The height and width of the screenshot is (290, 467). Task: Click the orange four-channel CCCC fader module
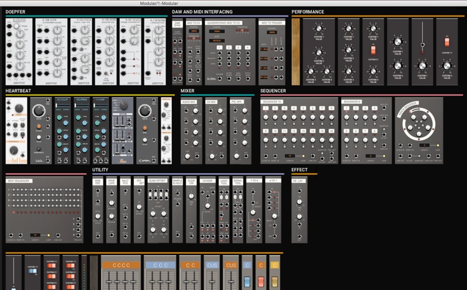[x=121, y=273]
